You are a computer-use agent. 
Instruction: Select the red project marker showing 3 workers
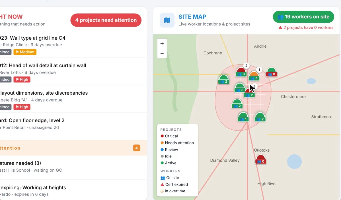tap(241, 72)
